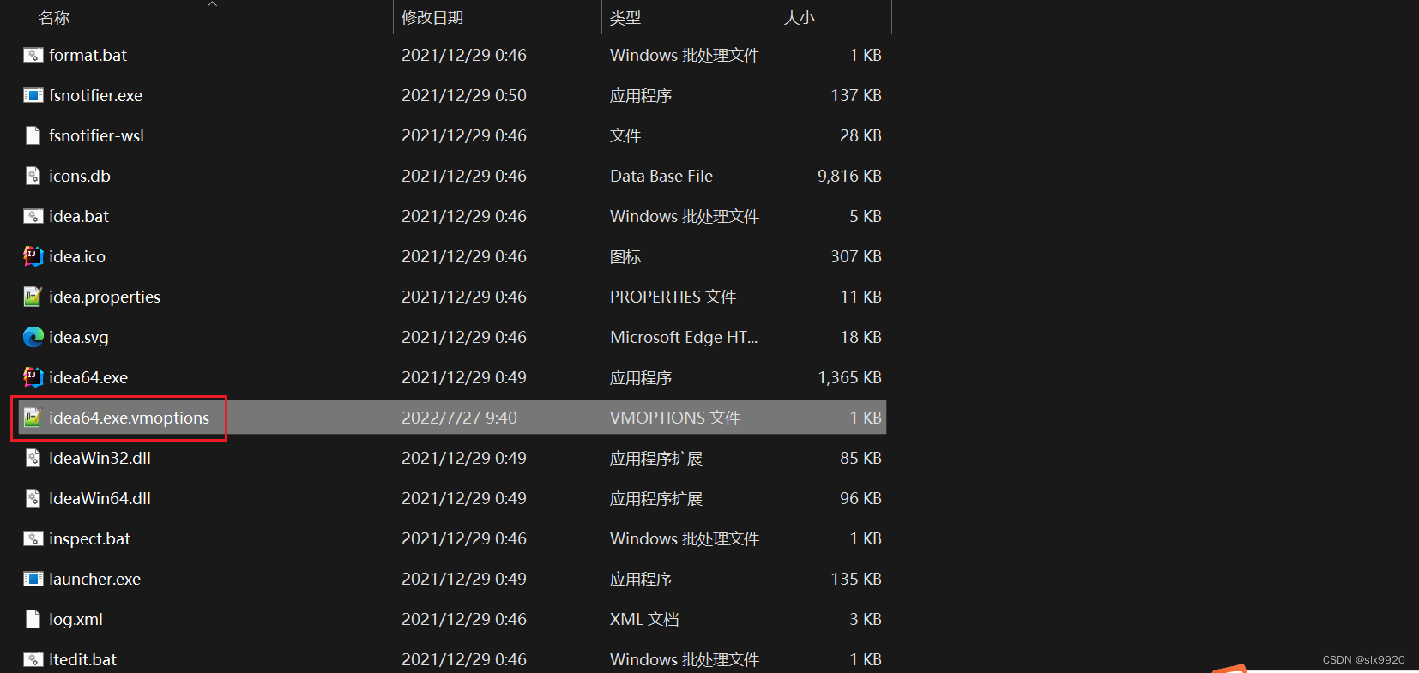Select the launcher.exe file name

tap(94, 579)
